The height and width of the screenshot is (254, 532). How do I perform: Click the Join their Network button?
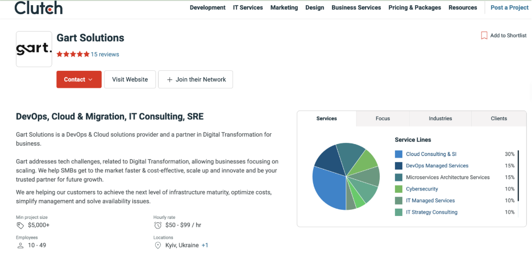click(x=196, y=79)
